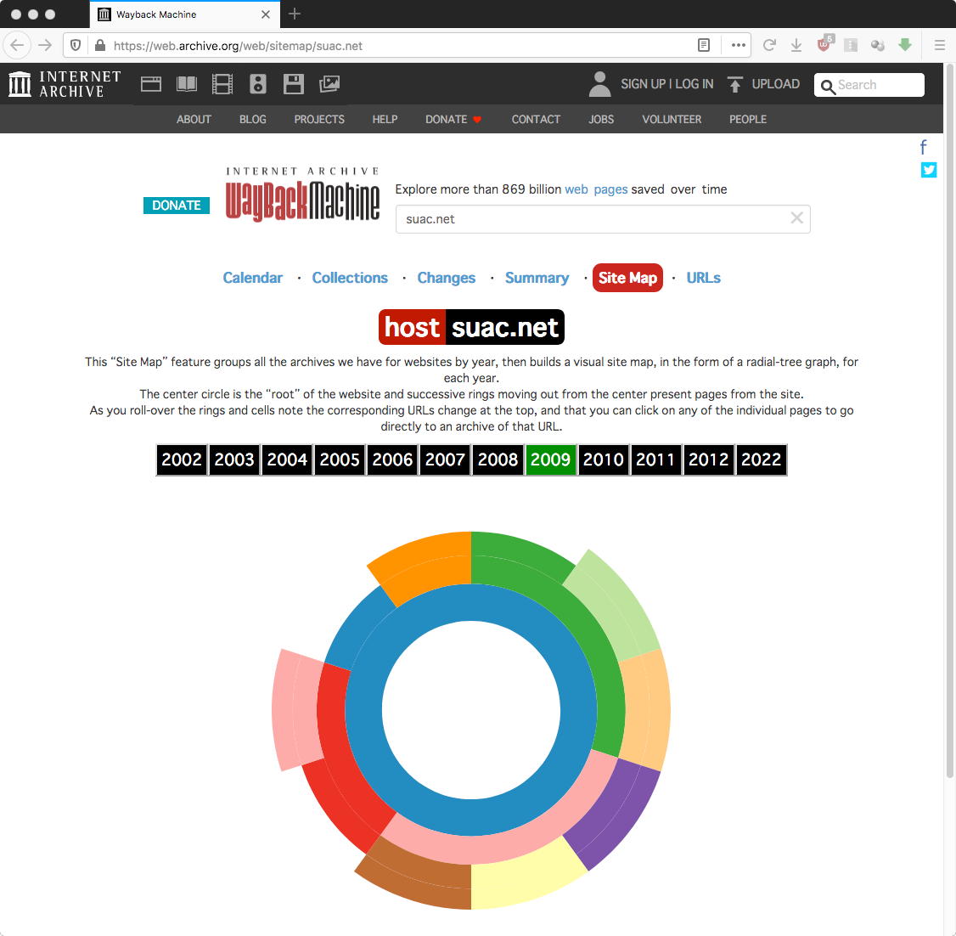
Task: Go back to the previous page
Action: (18, 45)
